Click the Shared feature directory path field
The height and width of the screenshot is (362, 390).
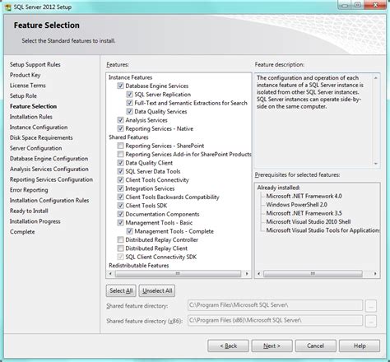point(275,305)
